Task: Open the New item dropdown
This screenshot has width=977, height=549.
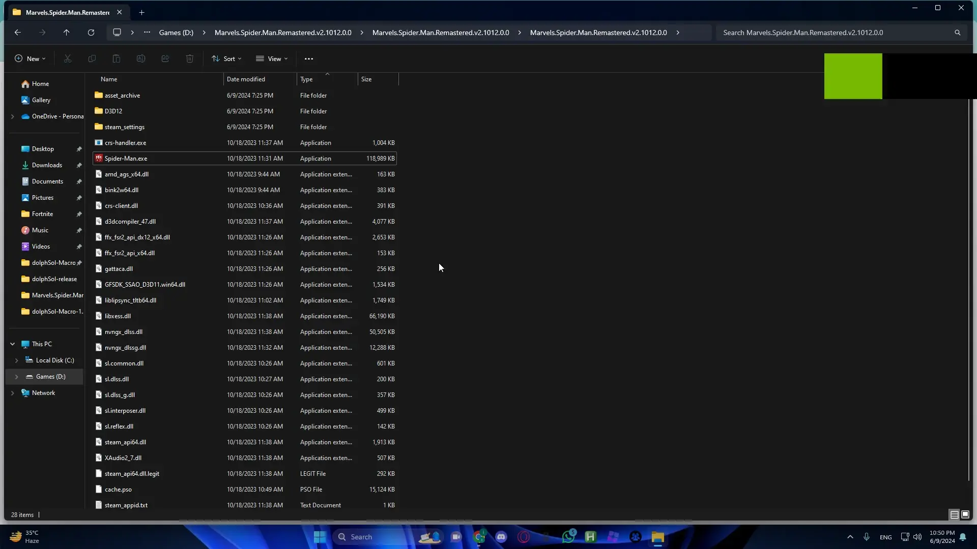Action: click(30, 59)
